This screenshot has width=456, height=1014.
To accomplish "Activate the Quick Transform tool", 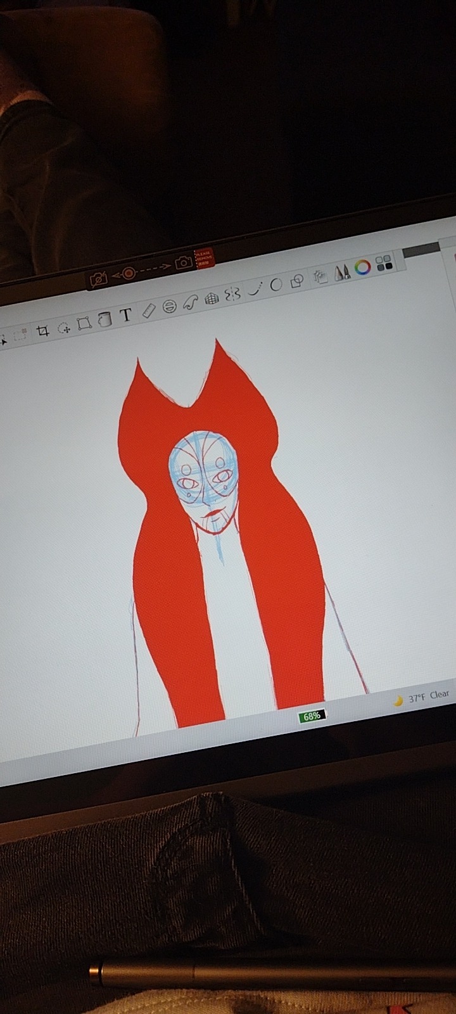I will [63, 328].
